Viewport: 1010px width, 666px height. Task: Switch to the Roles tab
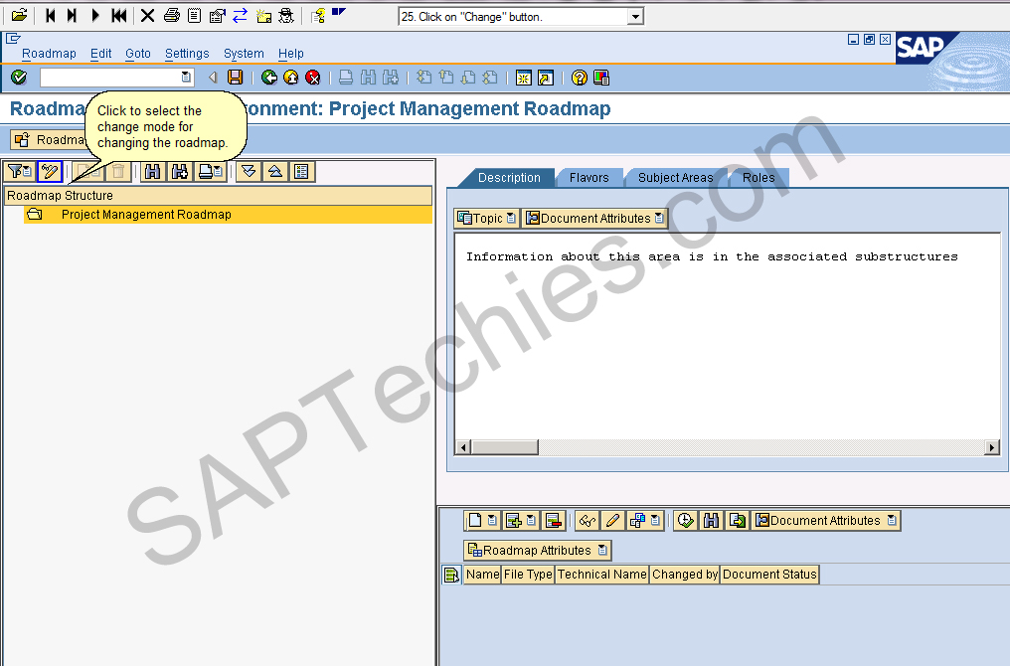[x=758, y=178]
